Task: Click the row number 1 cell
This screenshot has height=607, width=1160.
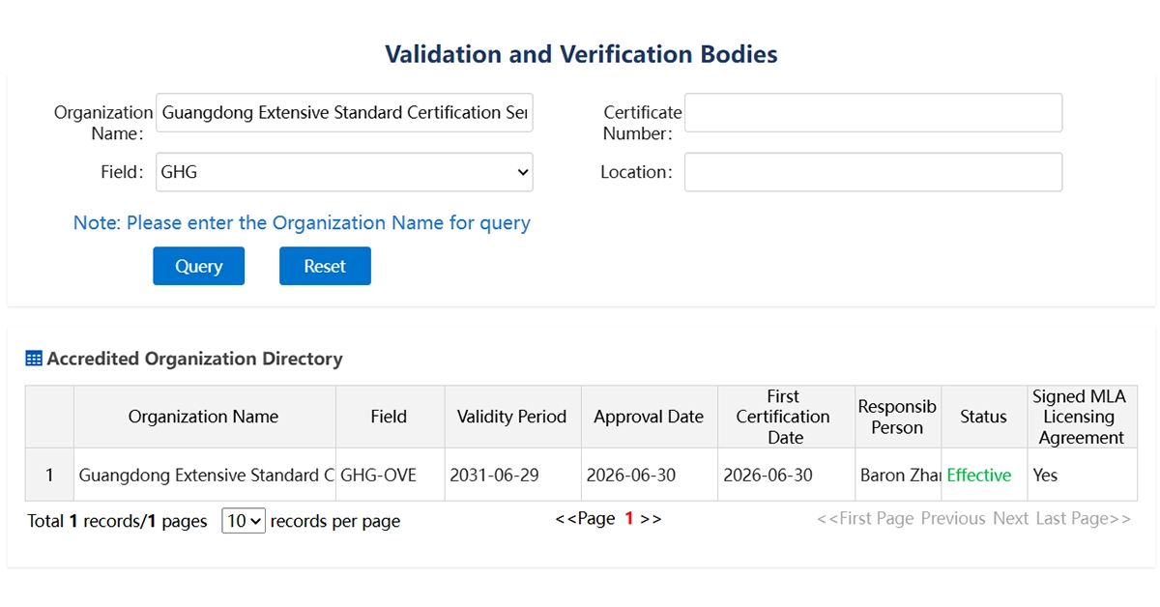Action: pyautogui.click(x=49, y=475)
